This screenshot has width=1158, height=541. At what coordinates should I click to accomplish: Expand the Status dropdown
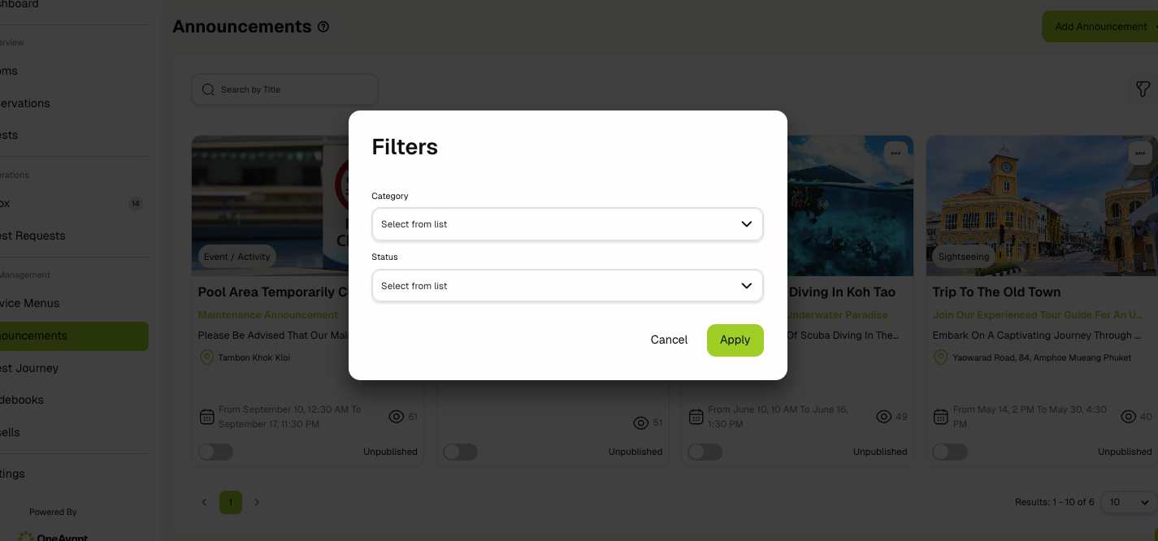coord(567,286)
